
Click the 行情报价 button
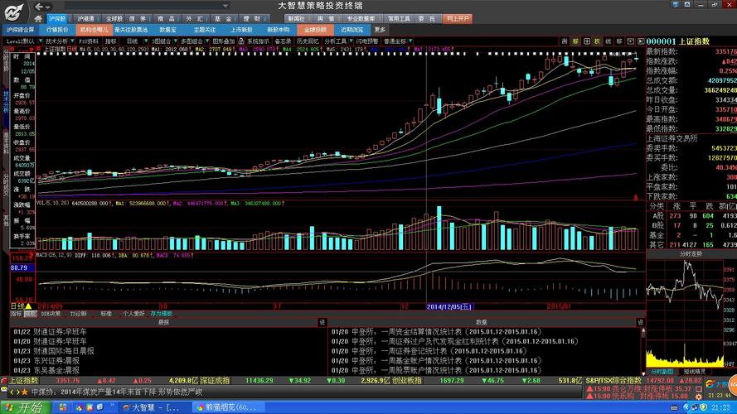click(x=57, y=30)
